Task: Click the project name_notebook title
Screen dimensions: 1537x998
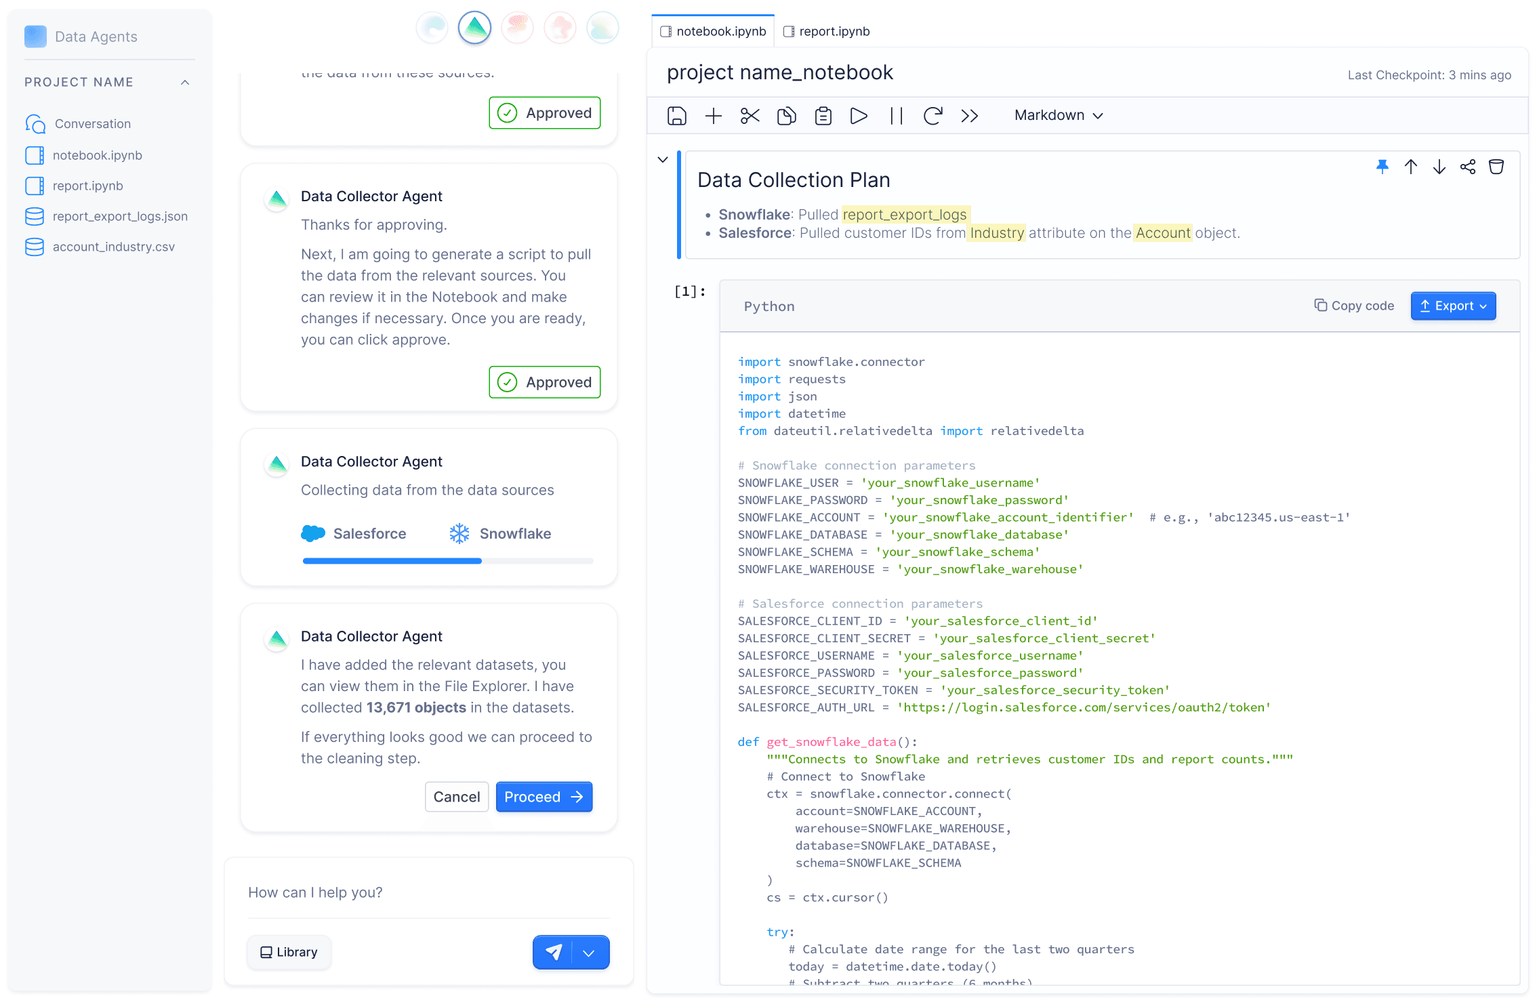Action: (x=780, y=72)
